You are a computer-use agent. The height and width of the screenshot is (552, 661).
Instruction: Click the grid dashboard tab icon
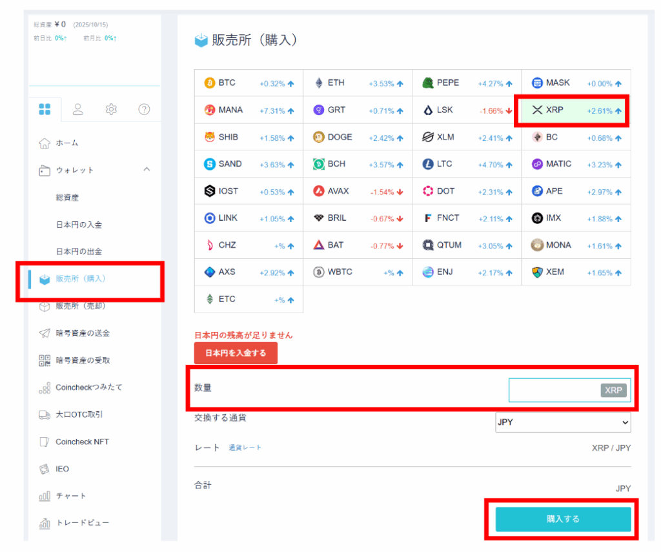tap(45, 110)
